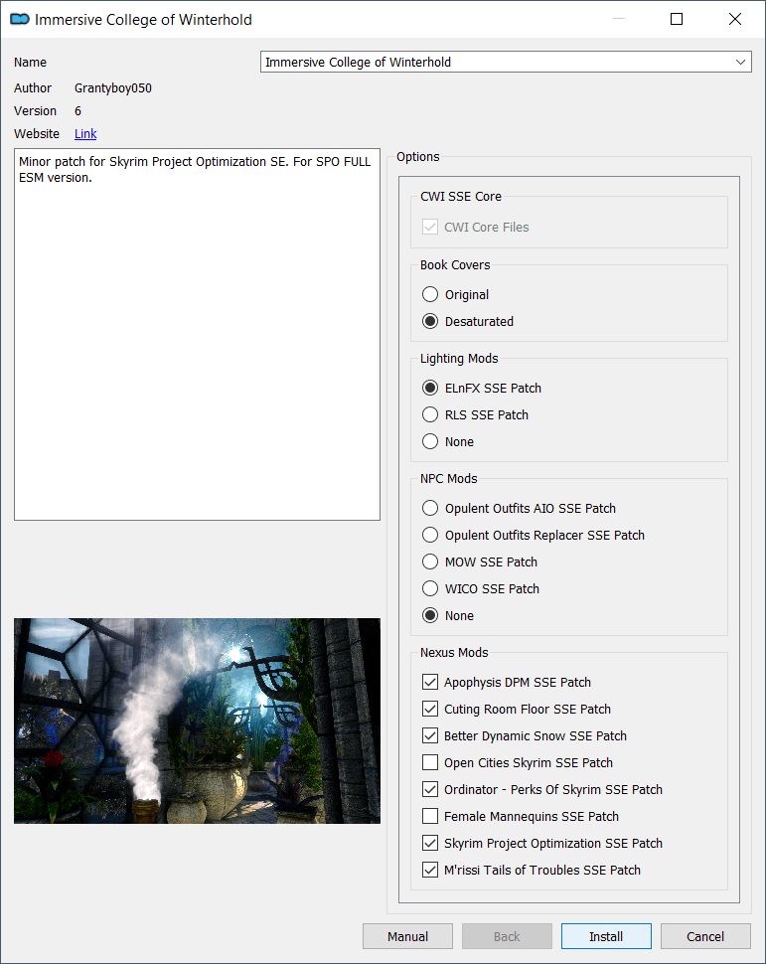Click the CWI SSE Core group label

coord(461,196)
